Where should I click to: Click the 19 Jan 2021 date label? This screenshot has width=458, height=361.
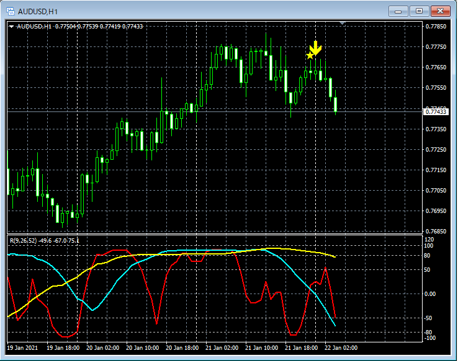pyautogui.click(x=24, y=348)
